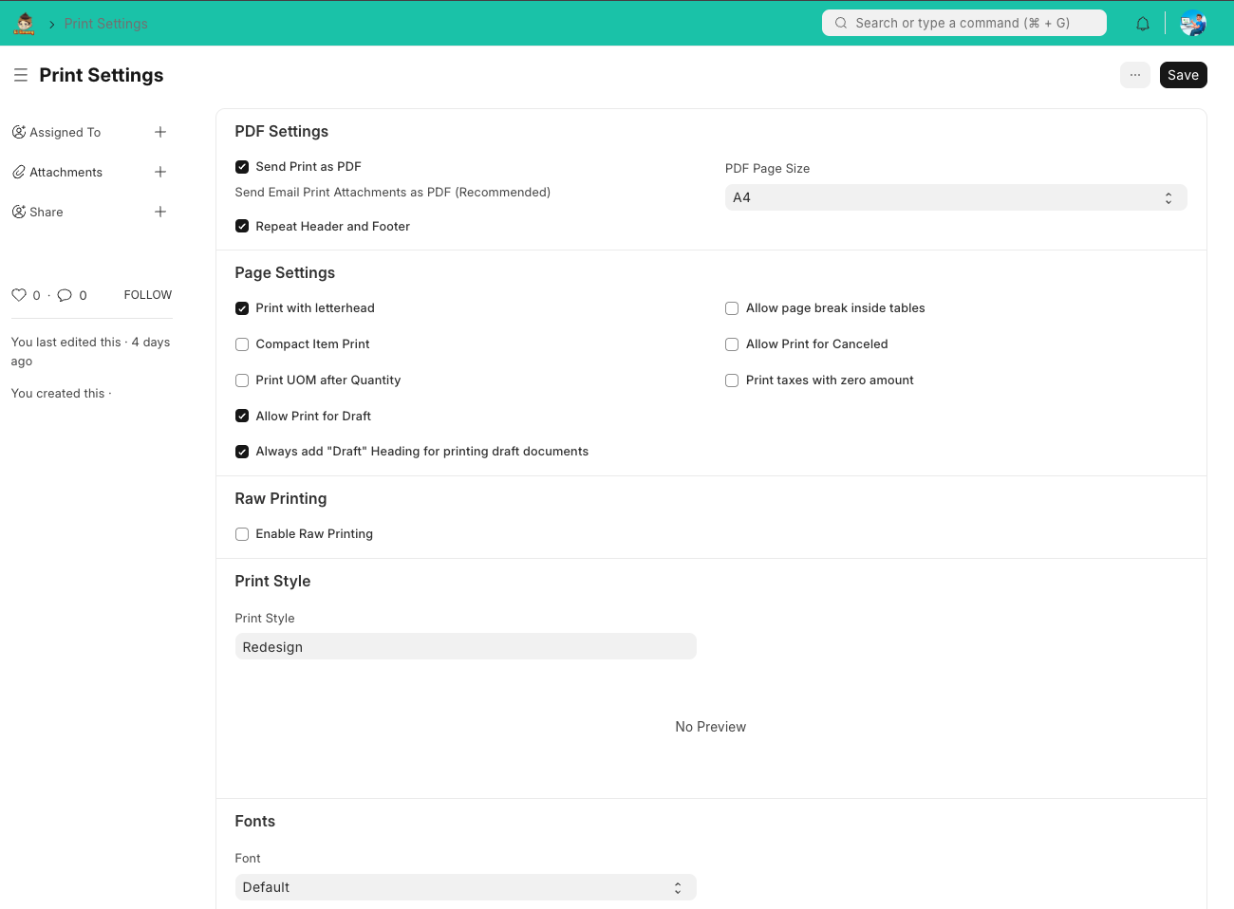The image size is (1234, 909).
Task: Add an assignee with Assigned To plus
Action: [x=160, y=133]
